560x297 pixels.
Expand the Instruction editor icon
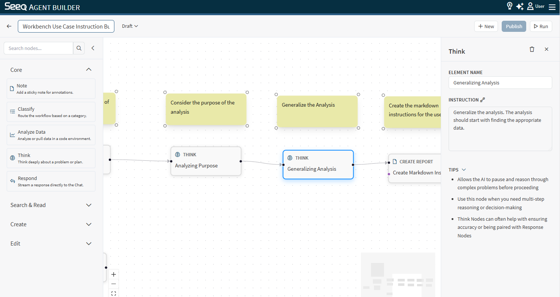482,100
